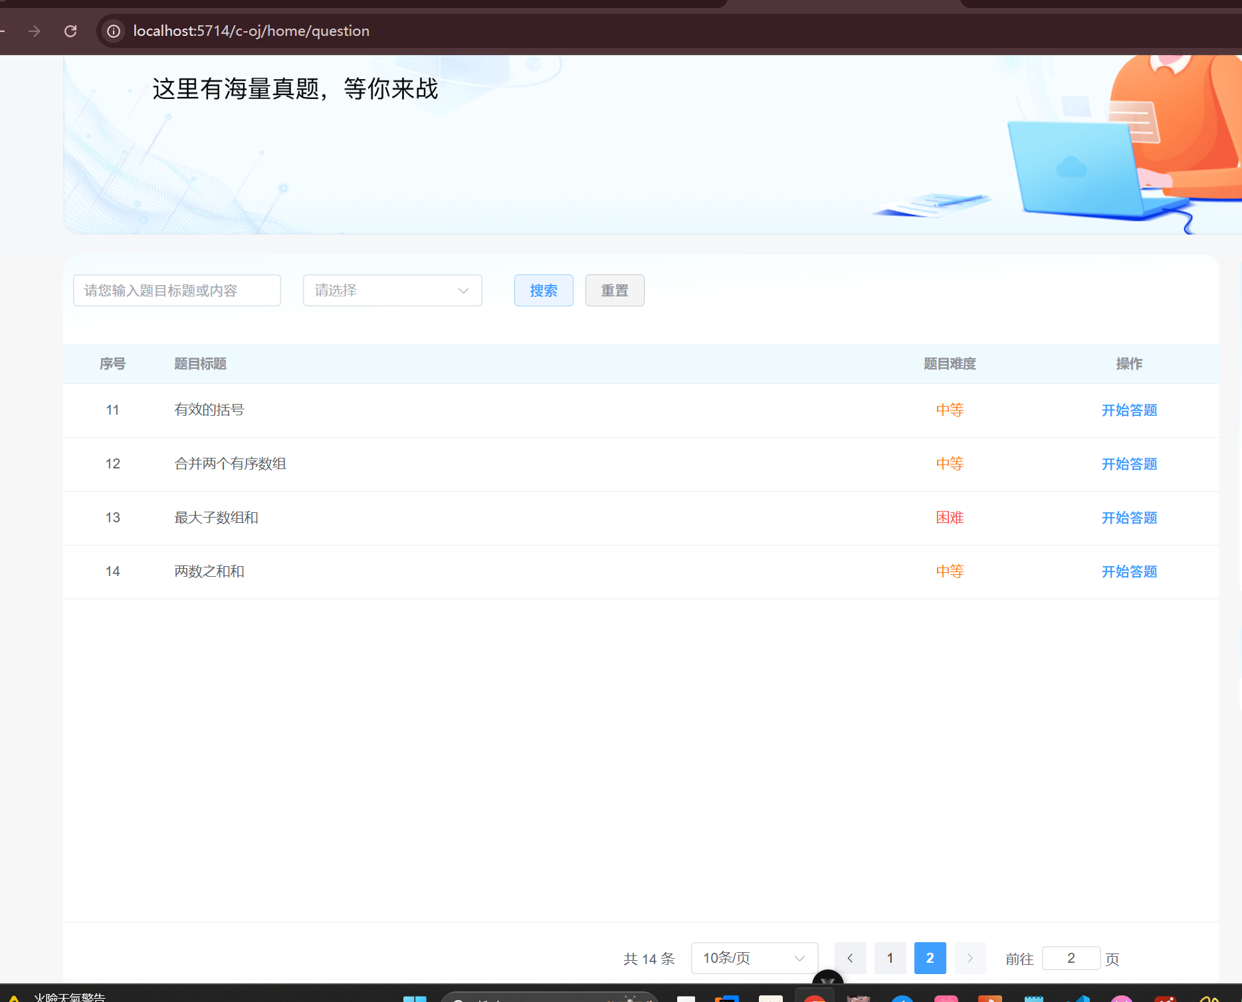Start answering 合并两个有序数组 question
The image size is (1242, 1002).
click(x=1128, y=464)
